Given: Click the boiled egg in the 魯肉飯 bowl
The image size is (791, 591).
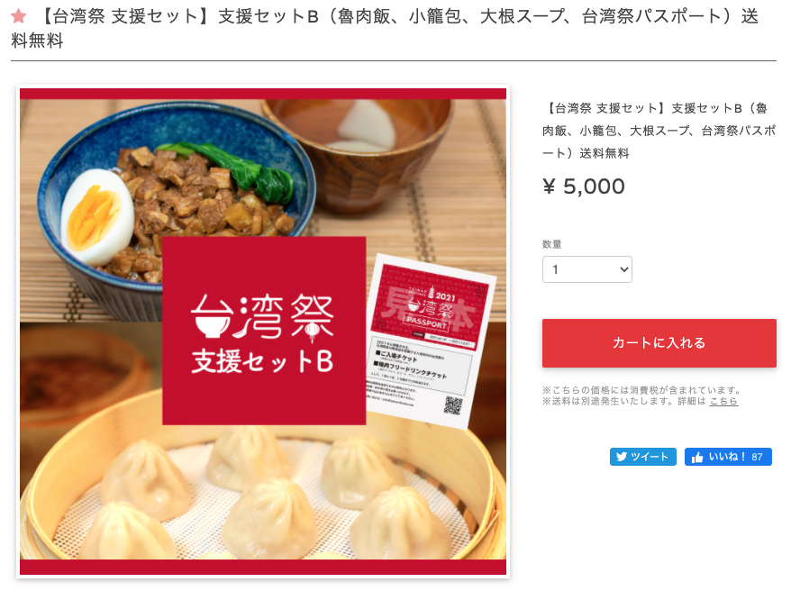Looking at the screenshot, I should (98, 217).
